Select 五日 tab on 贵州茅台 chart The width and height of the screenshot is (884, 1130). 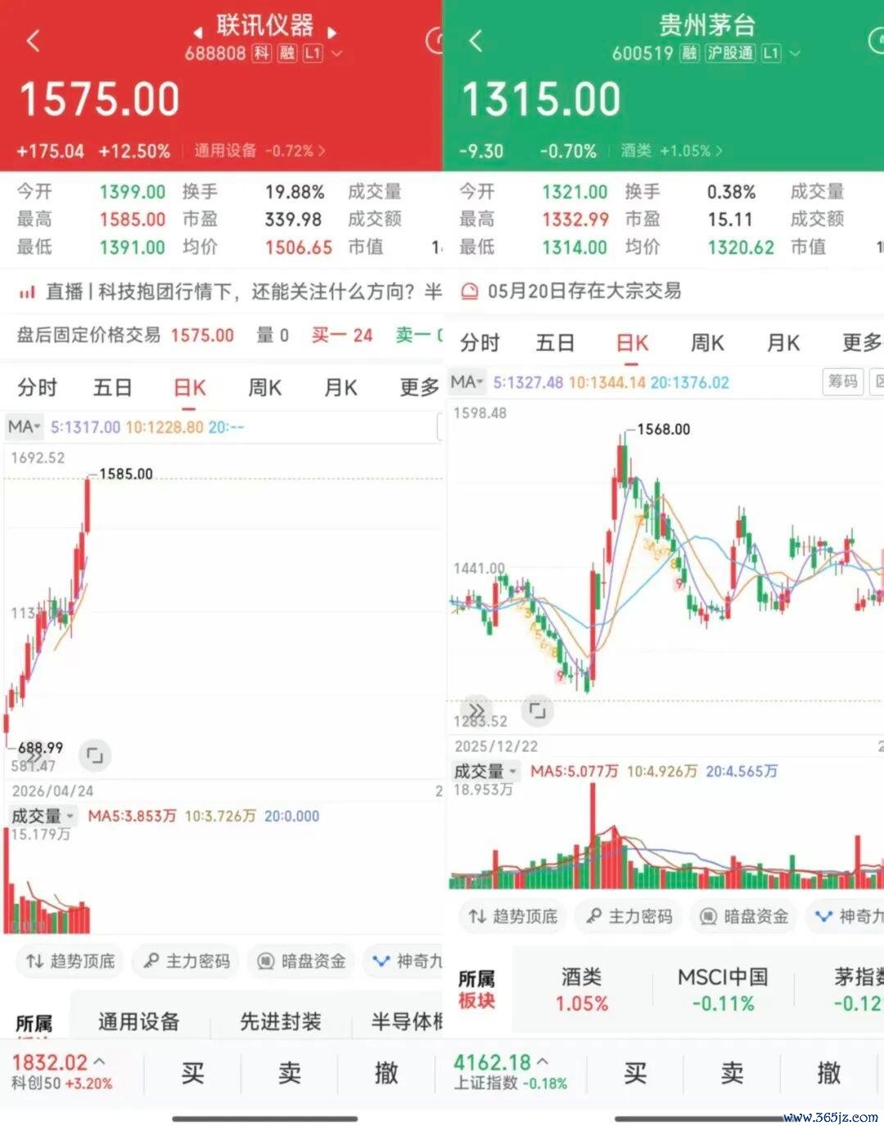(x=556, y=343)
